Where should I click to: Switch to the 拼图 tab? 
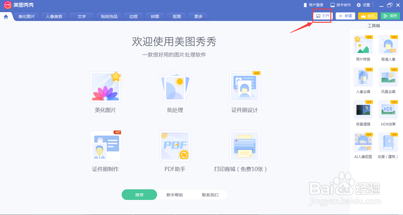pyautogui.click(x=155, y=17)
